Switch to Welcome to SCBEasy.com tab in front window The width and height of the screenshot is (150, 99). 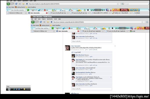[43, 31]
